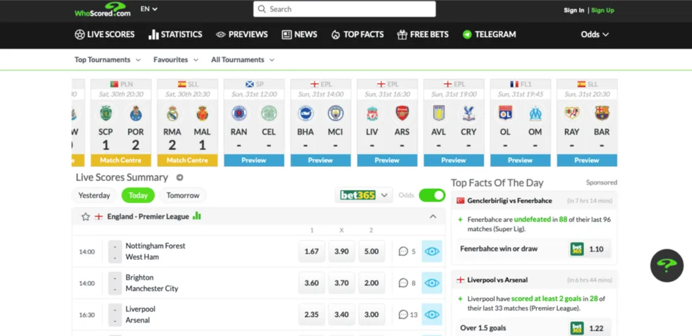Click the Crystal Palace crest icon
Image resolution: width=692 pixels, height=336 pixels.
pyautogui.click(x=468, y=113)
